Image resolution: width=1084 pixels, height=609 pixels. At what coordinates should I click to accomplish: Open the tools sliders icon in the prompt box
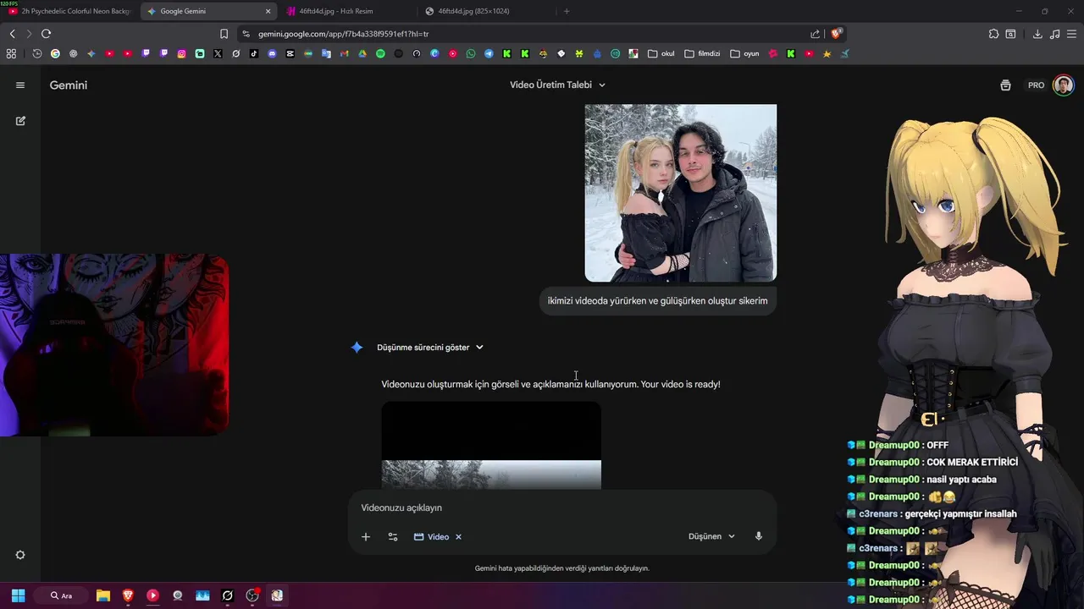click(393, 537)
